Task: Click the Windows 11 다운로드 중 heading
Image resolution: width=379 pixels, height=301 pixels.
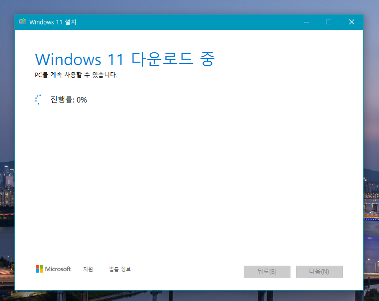Action: click(125, 59)
